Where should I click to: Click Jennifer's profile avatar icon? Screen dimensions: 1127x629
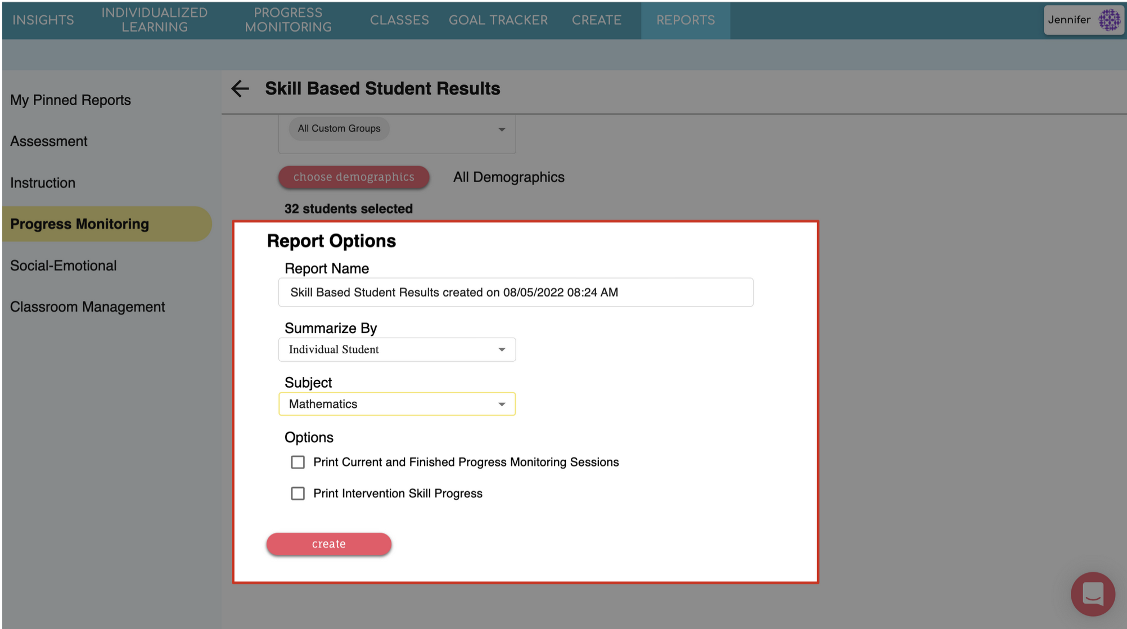[x=1109, y=20]
